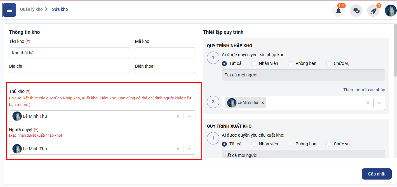The width and height of the screenshot is (397, 187).
Task: Select Chức vụ radio for xuất kho
Action: tap(329, 144)
